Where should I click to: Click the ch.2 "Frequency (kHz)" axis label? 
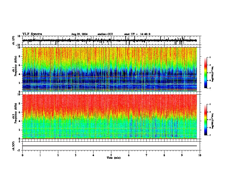pos(16,113)
